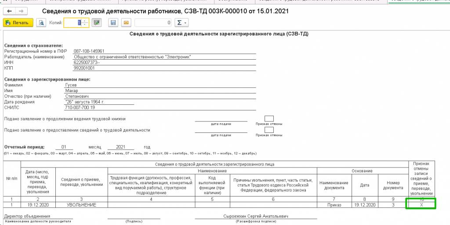Image resolution: width=450 pixels, height=225 pixels.
Task: Click Подано заявление о продолжении ведения line
Action: [x=65, y=119]
